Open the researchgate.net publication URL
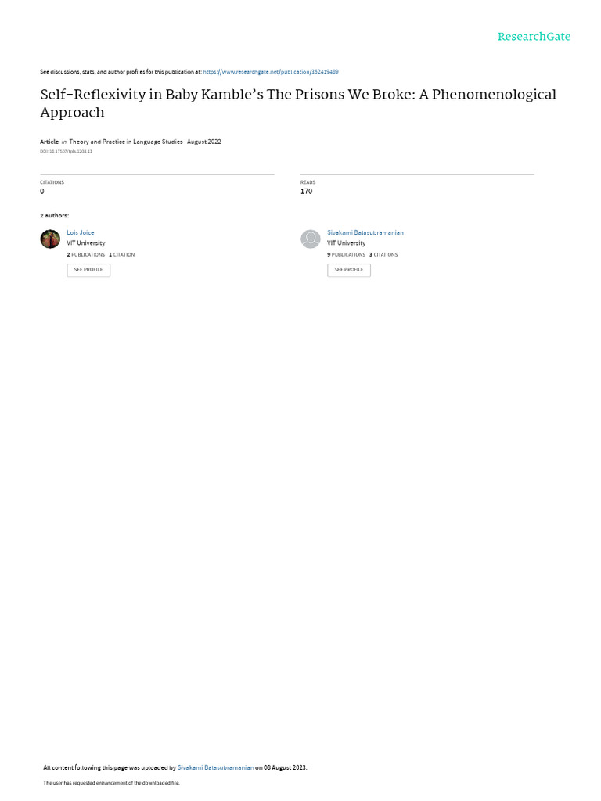The width and height of the screenshot is (601, 801). 270,72
